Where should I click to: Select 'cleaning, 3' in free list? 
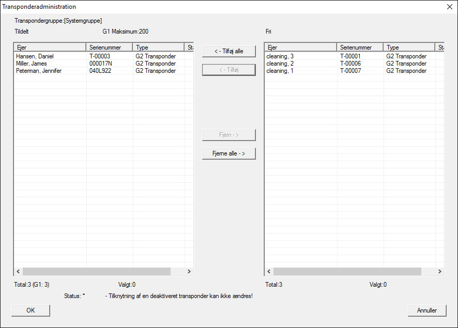point(280,56)
